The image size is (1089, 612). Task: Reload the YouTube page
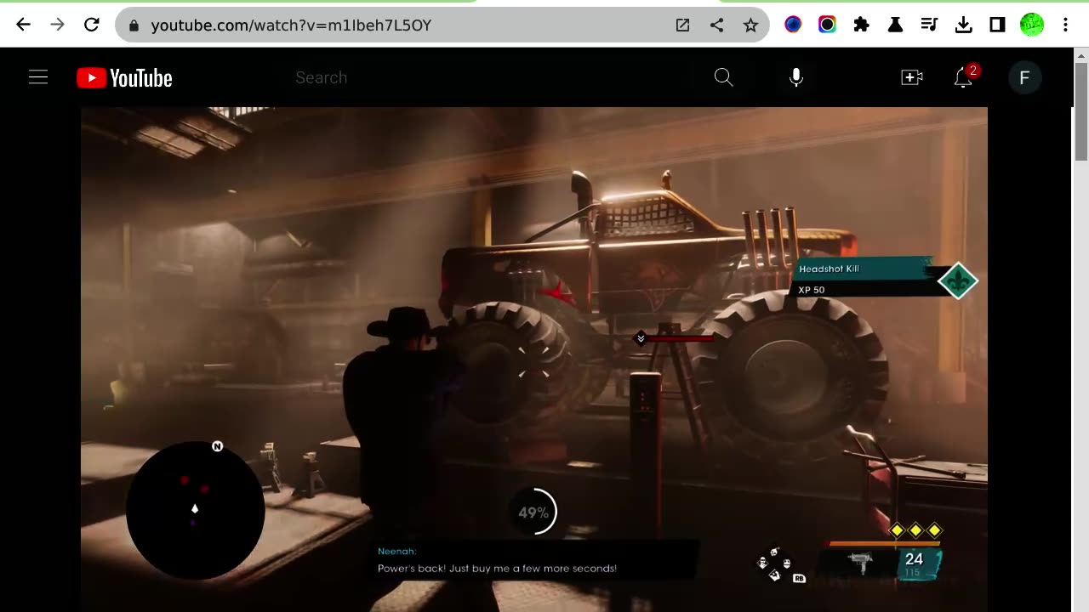[x=92, y=25]
